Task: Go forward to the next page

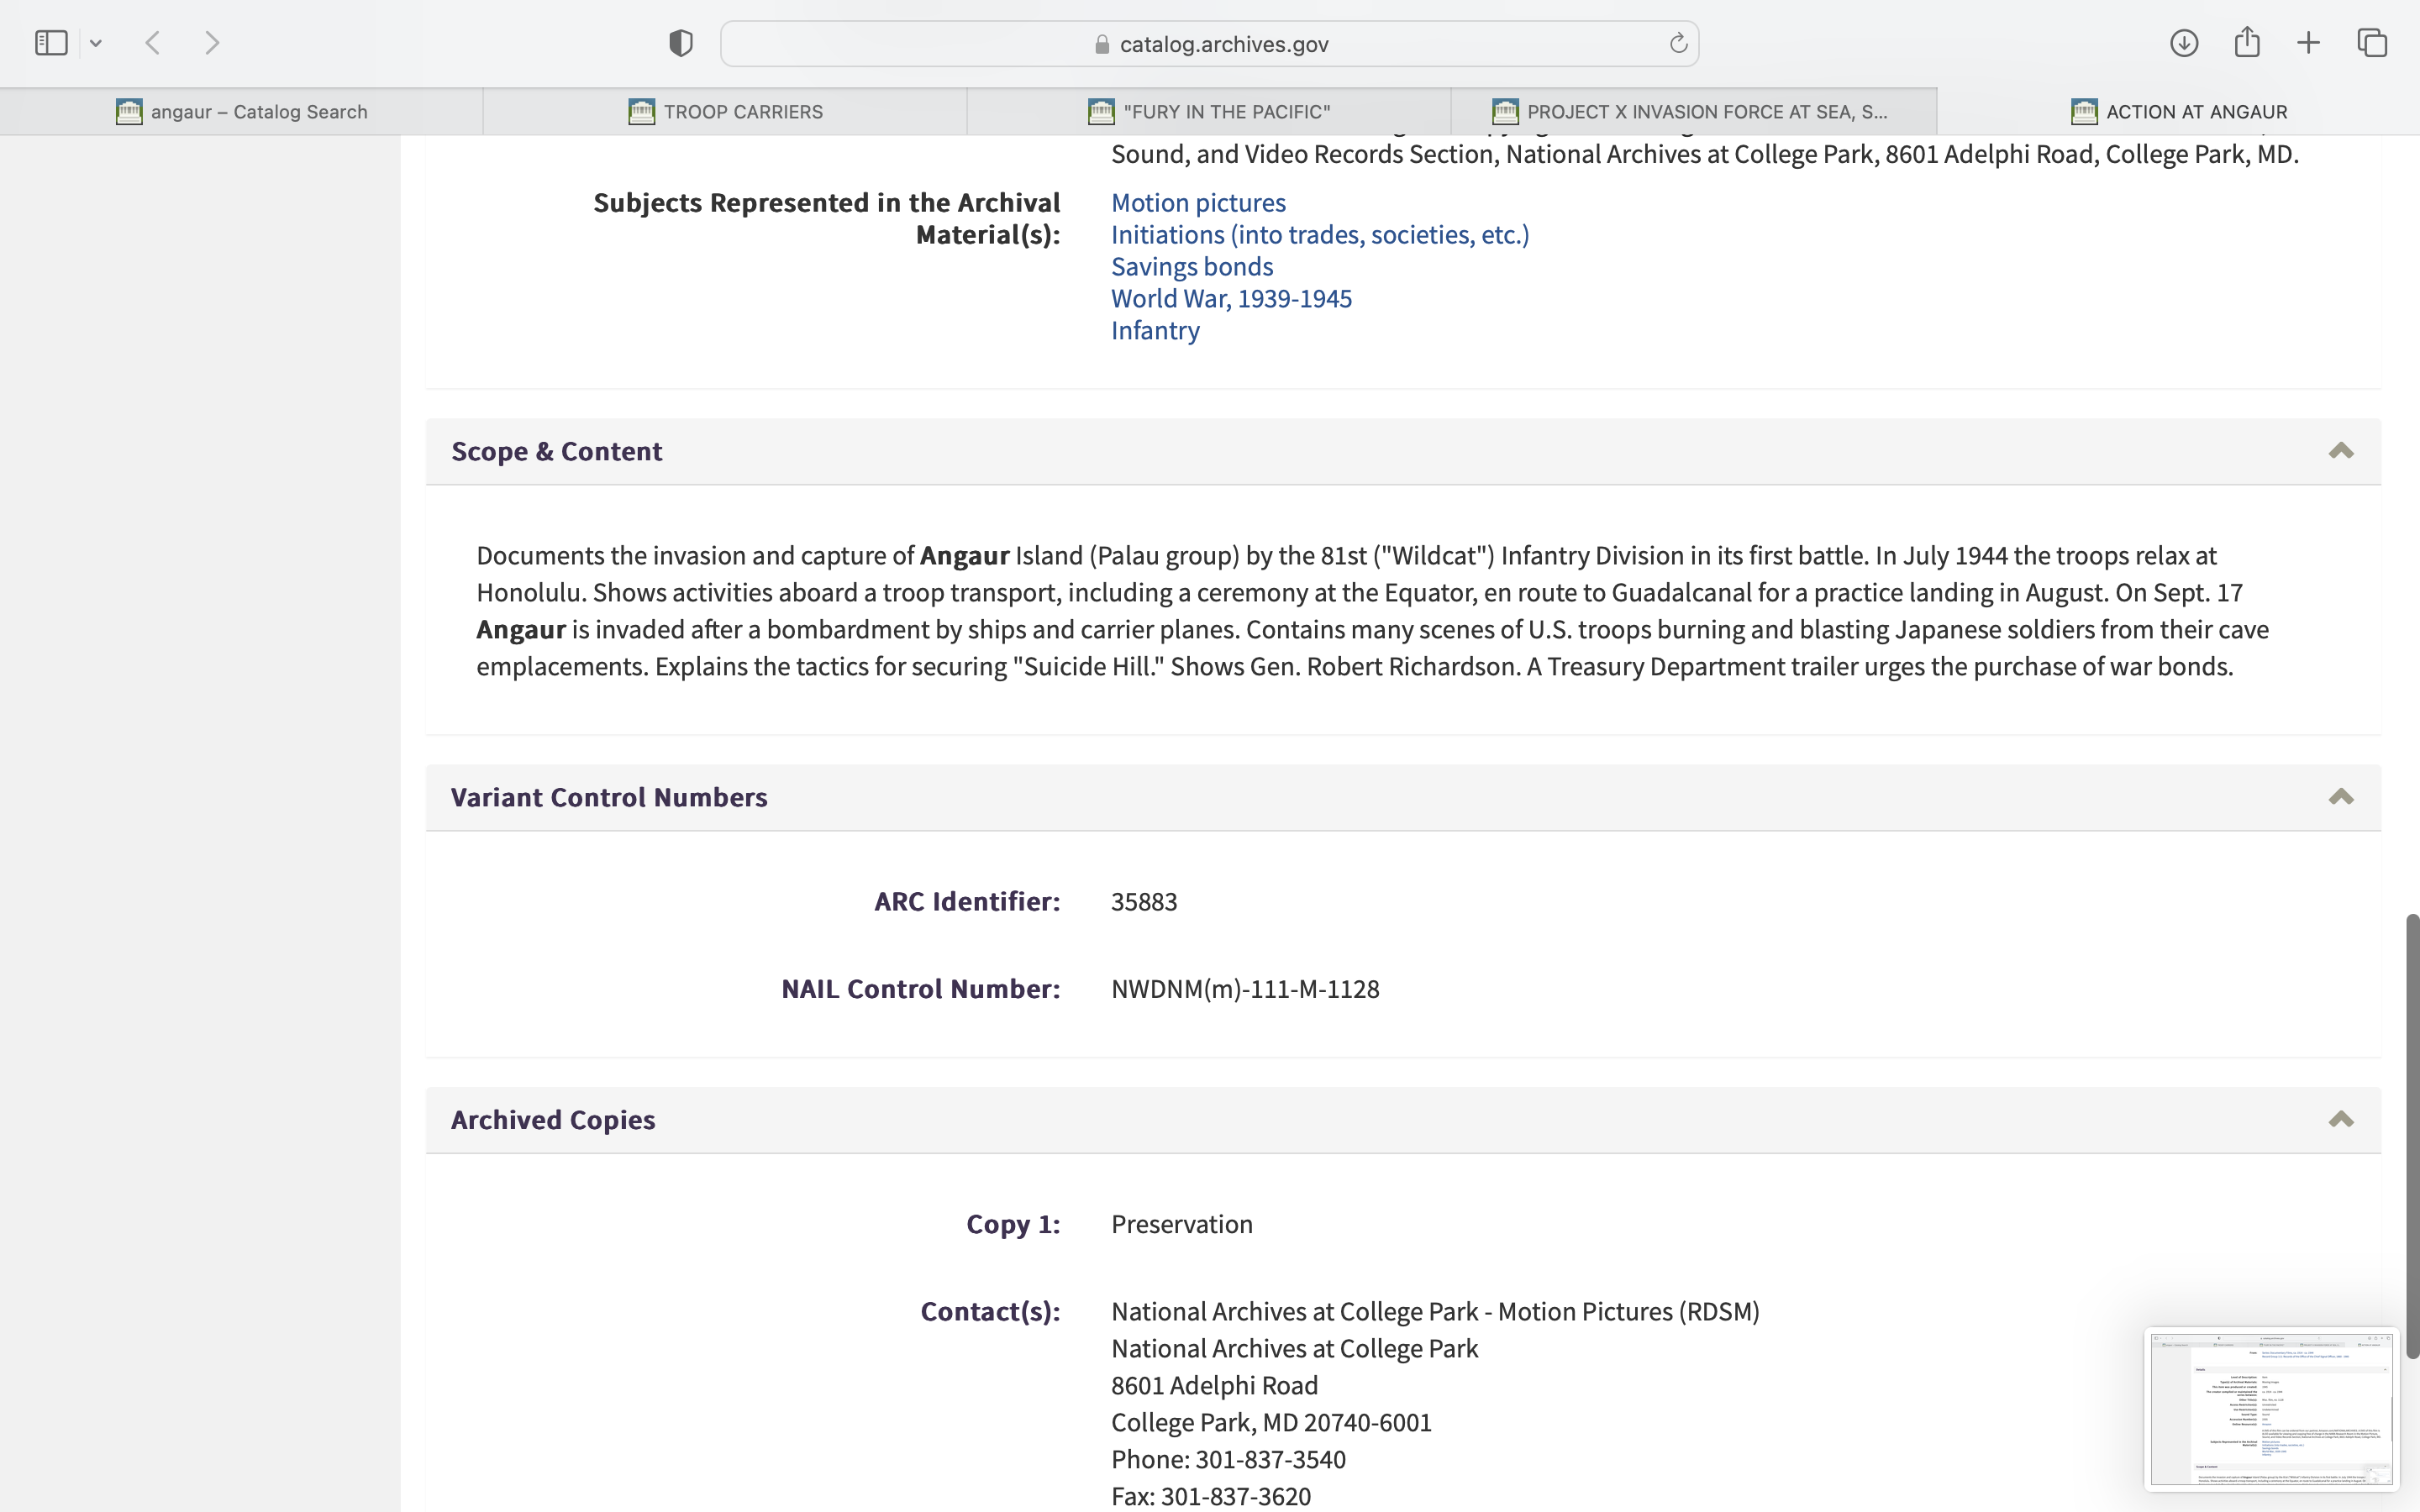Action: 211,43
